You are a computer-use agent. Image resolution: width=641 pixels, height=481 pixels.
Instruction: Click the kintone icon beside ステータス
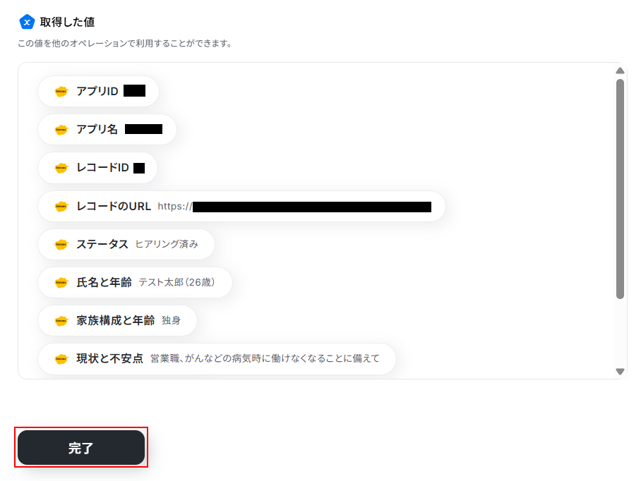coord(61,245)
